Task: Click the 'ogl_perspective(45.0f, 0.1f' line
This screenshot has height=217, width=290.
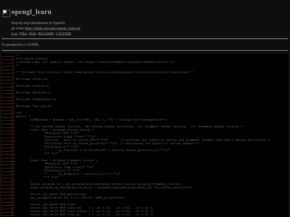Action: click(x=78, y=198)
